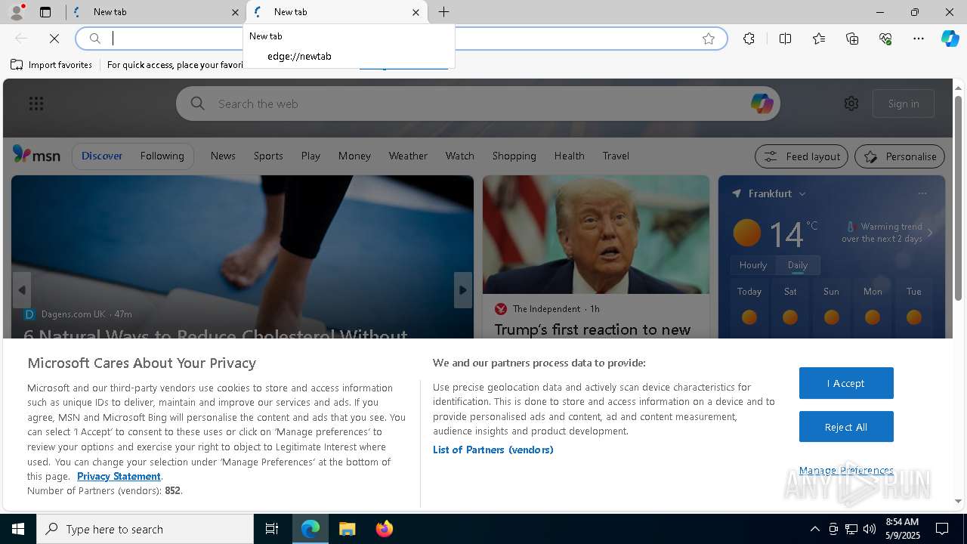967x544 pixels.
Task: Open the MSN apps grid launcher
Action: tap(36, 104)
